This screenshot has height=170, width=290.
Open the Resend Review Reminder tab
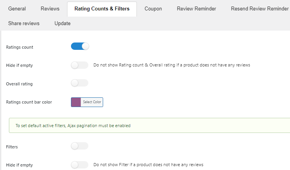click(x=260, y=8)
